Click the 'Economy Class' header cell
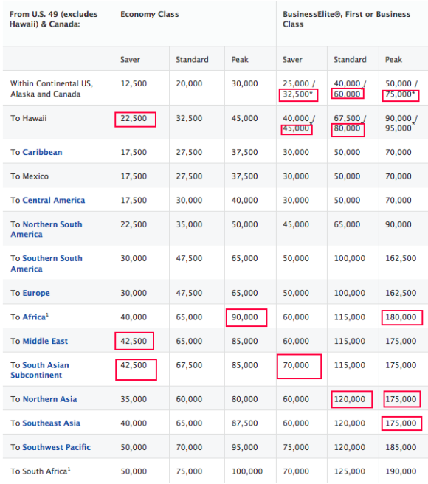 point(150,15)
